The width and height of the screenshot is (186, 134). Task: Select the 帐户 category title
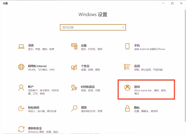coord(31,87)
